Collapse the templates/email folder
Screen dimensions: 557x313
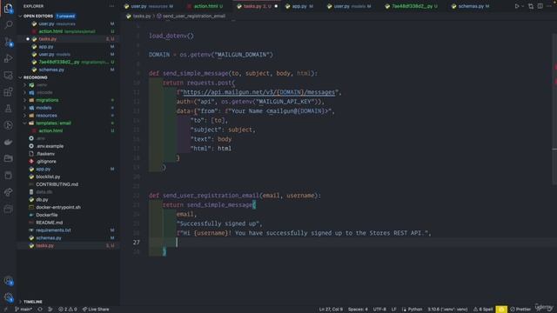pos(53,123)
